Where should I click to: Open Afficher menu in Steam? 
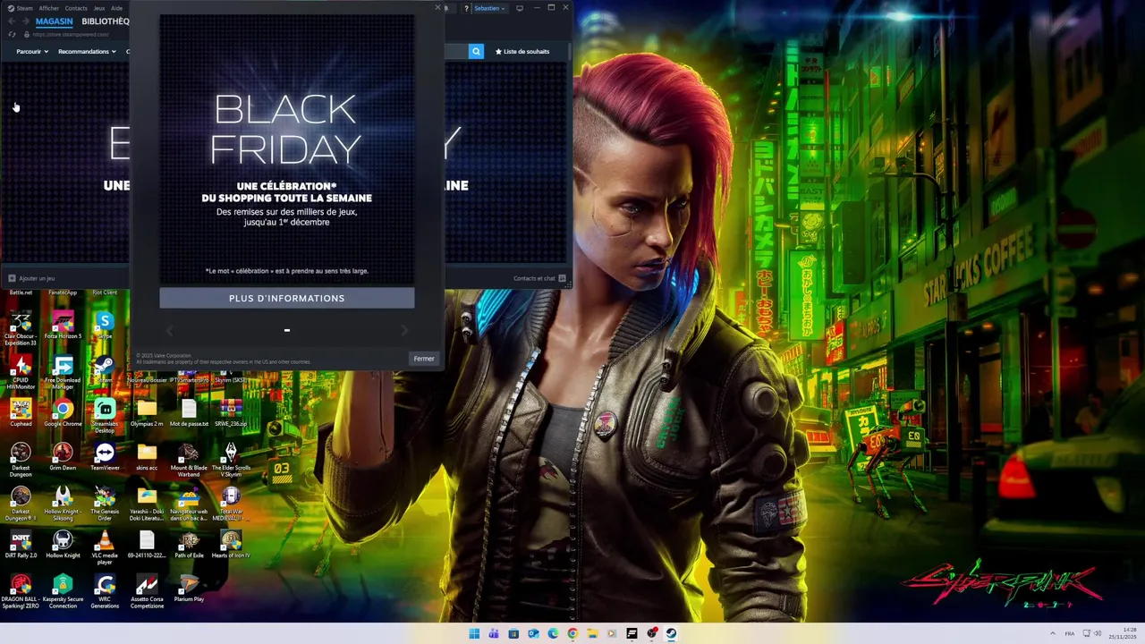[x=48, y=8]
